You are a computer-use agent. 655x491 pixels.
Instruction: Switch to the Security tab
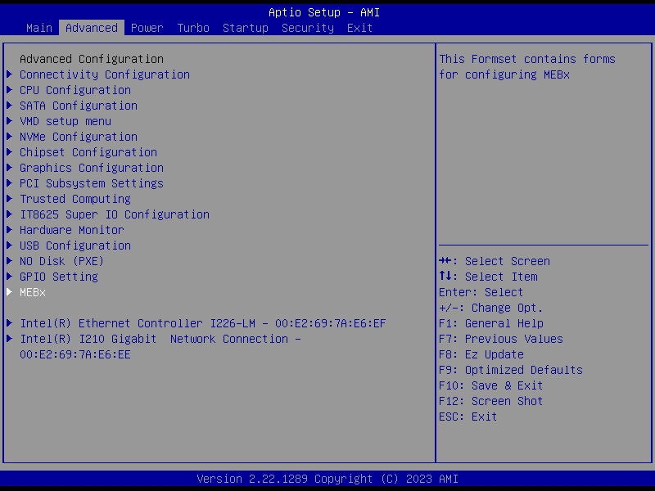pos(308,28)
